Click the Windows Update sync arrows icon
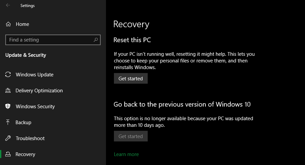This screenshot has height=165, width=305. (x=8, y=75)
